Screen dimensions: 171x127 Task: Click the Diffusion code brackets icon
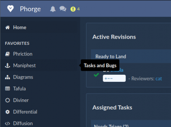point(7,123)
